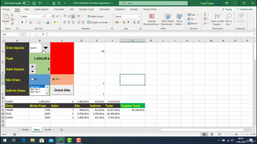This screenshot has width=257, height=144.
Task: Click increase decimal places icon
Action: [x=134, y=22]
